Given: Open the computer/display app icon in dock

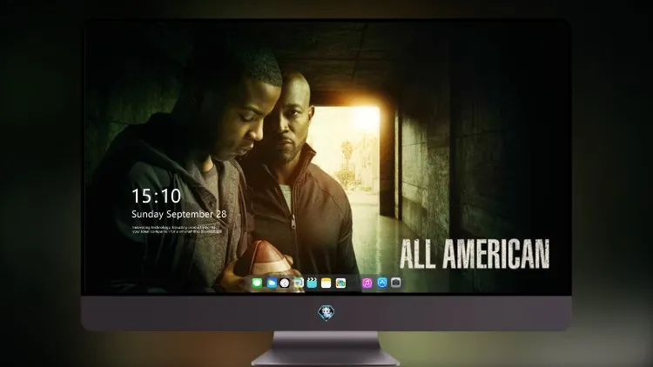Looking at the screenshot, I should coord(298,283).
